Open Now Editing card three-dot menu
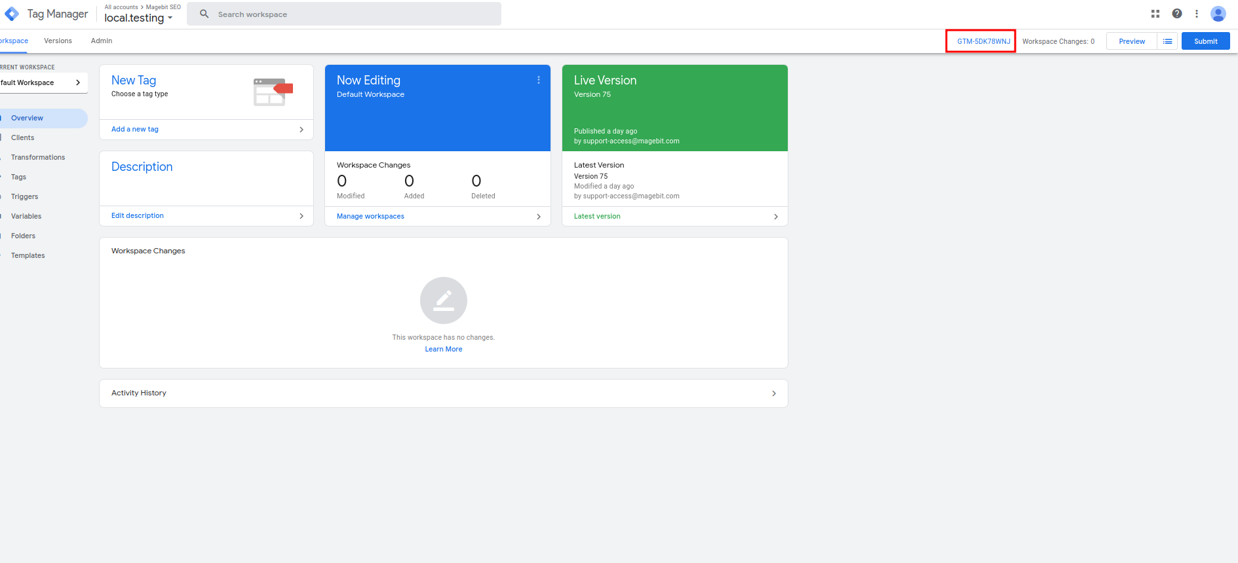This screenshot has width=1238, height=563. [539, 80]
